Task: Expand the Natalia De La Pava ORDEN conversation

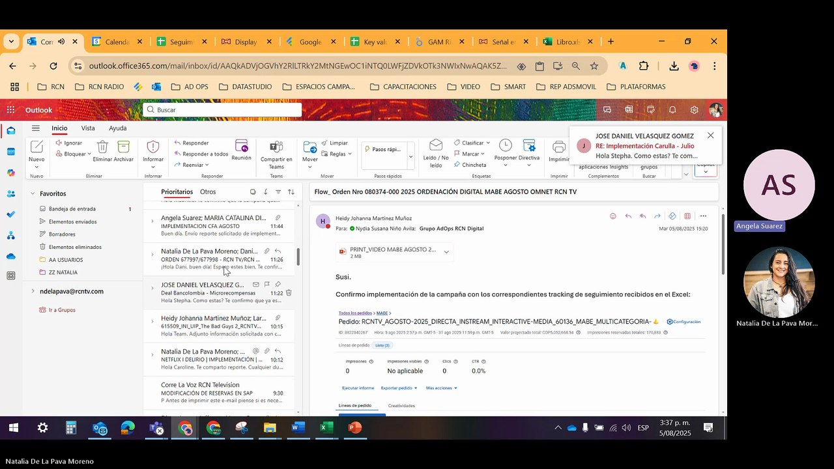Action: [x=152, y=255]
